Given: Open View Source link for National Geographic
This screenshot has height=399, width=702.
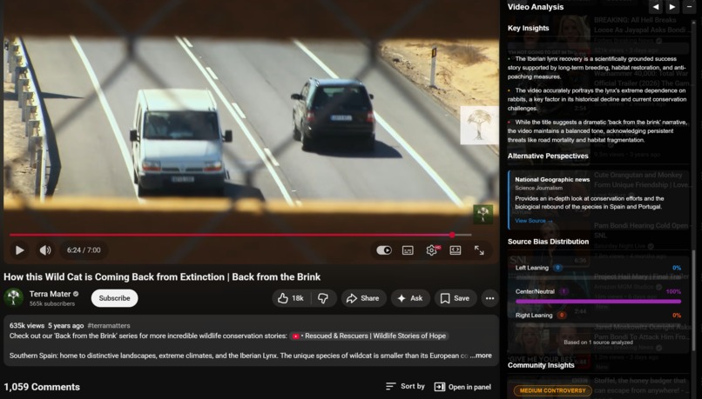Looking at the screenshot, I should 534,221.
